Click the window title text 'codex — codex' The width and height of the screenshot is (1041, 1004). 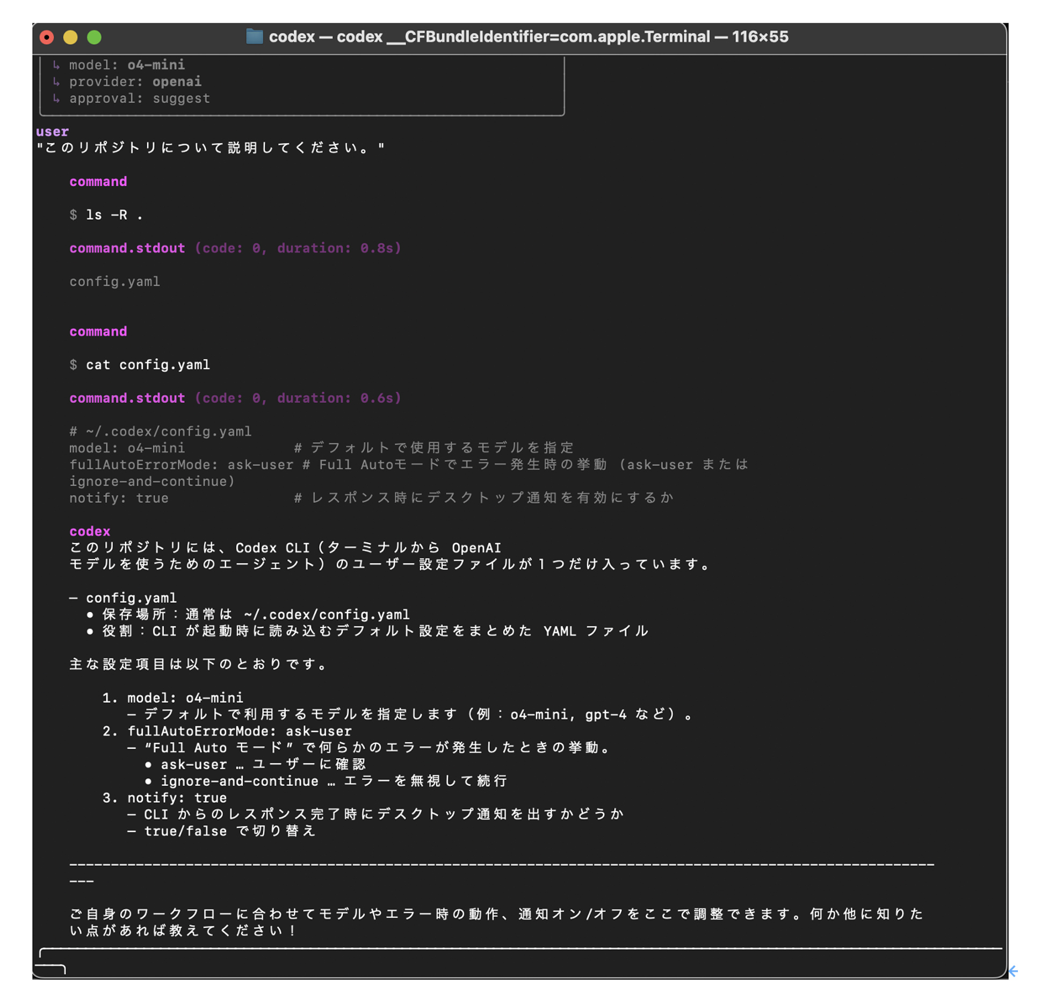(x=326, y=37)
